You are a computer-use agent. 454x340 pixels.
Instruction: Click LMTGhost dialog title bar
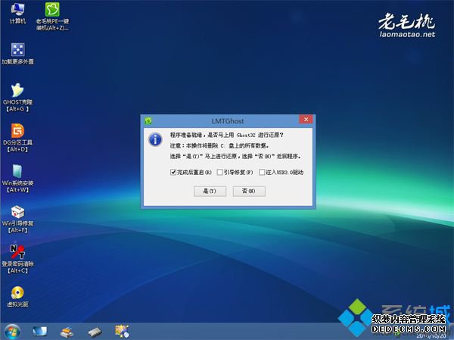click(227, 120)
